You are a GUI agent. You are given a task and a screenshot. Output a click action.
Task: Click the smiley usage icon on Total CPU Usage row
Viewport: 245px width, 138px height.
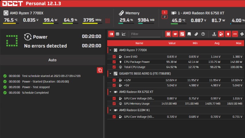(120, 67)
